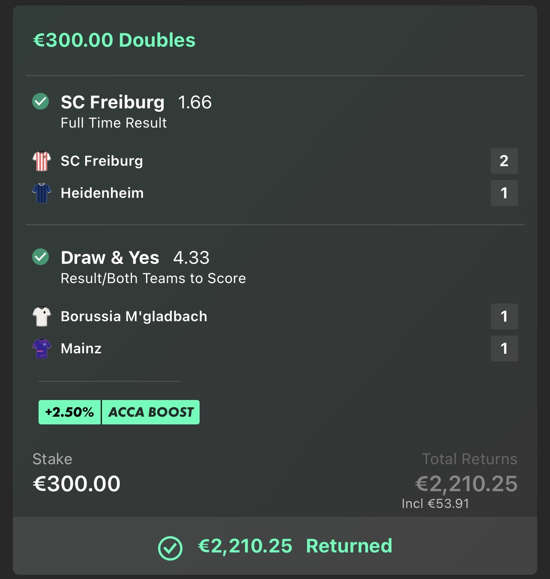Screen dimensions: 550x579
Task: Click the Mainz purple jersey icon
Action: point(42,349)
